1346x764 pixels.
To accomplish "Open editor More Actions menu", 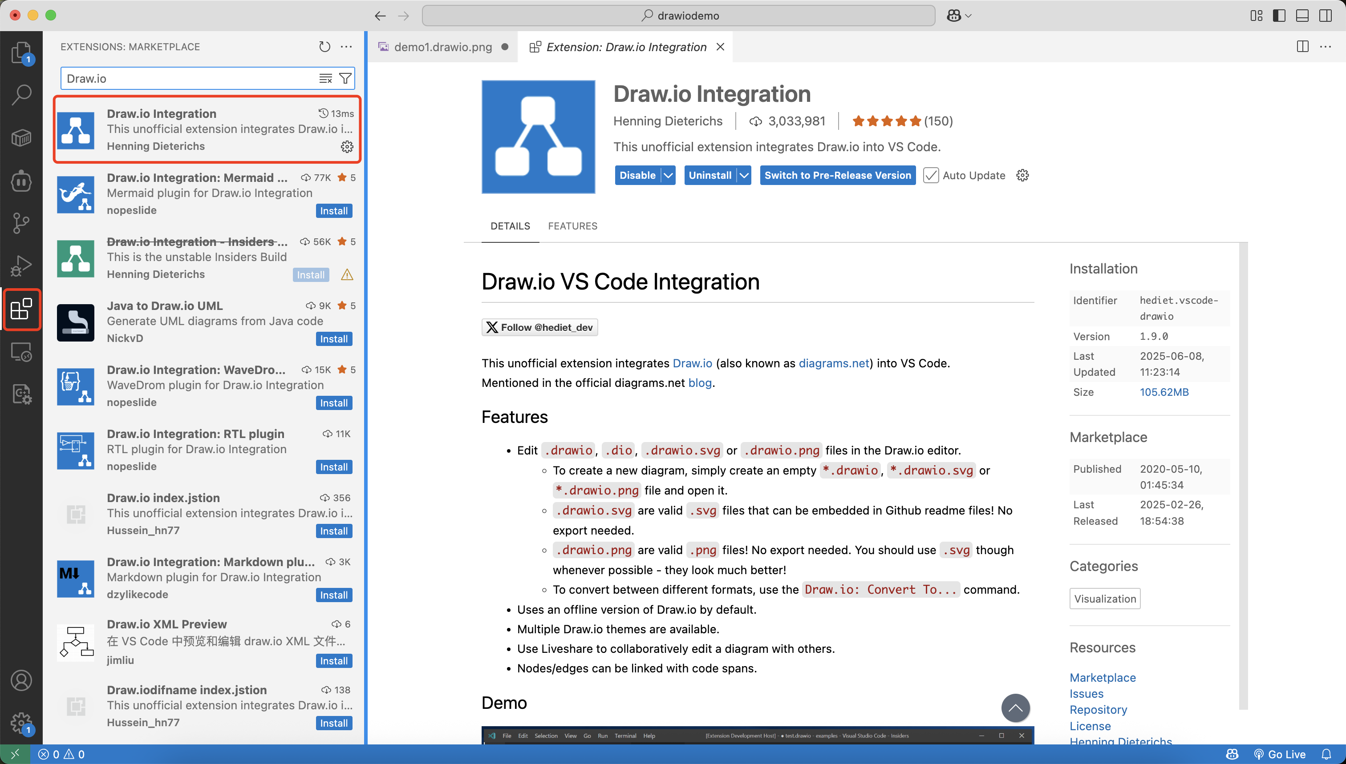I will point(1326,47).
